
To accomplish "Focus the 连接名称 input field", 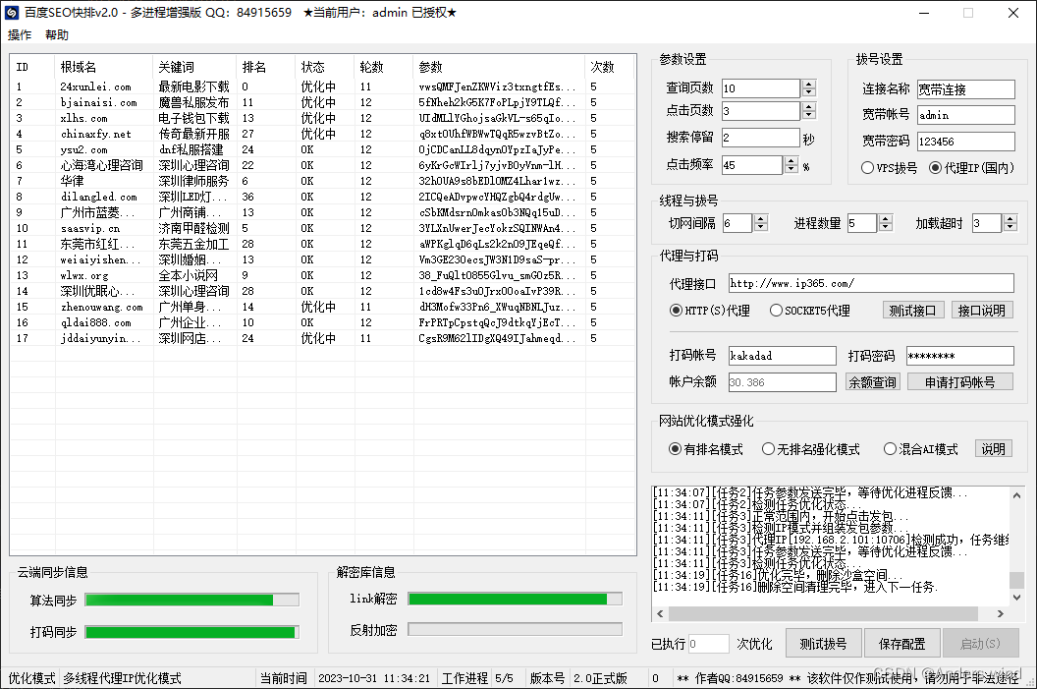I will [965, 89].
